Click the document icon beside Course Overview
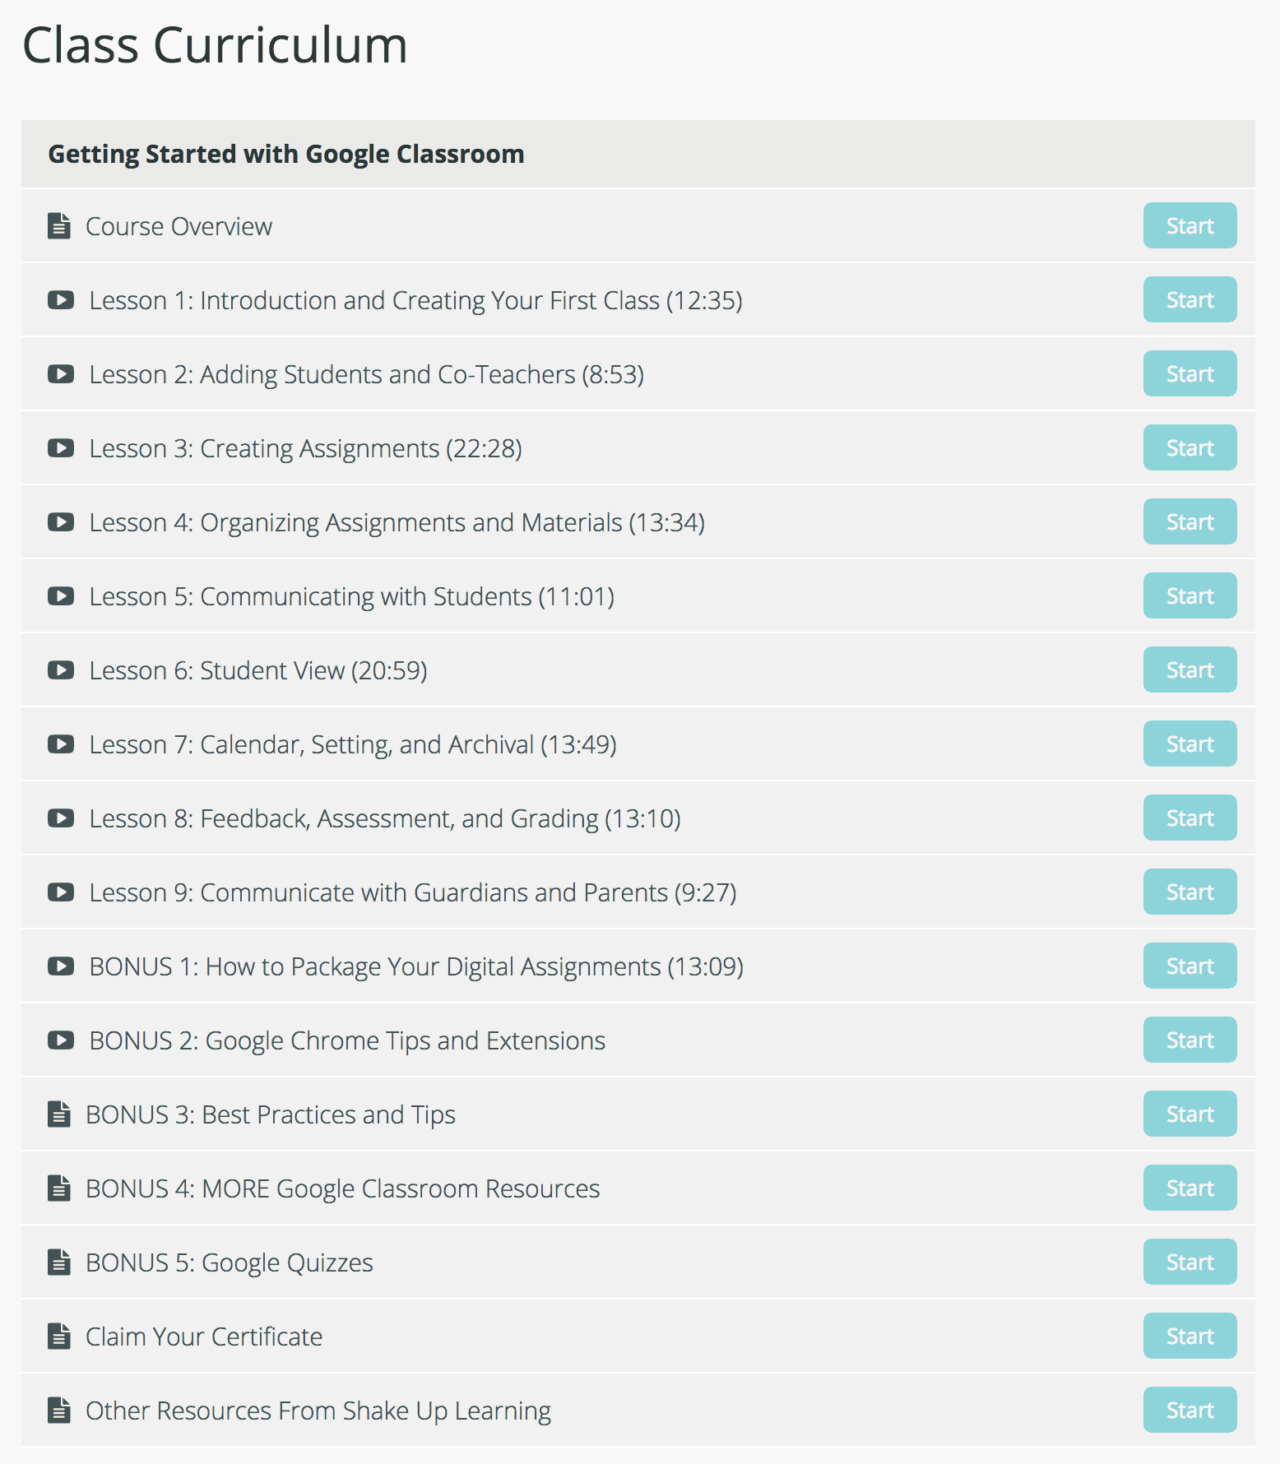The height and width of the screenshot is (1464, 1280). coord(59,225)
